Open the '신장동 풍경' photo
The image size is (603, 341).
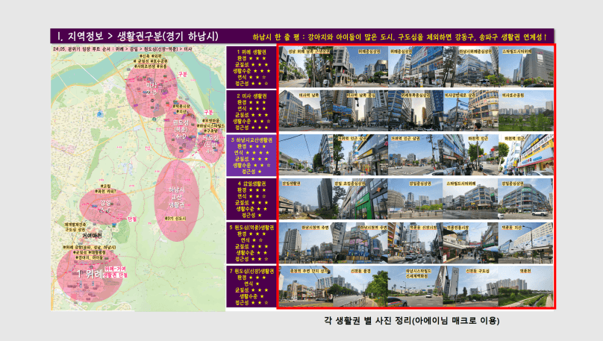(360, 287)
